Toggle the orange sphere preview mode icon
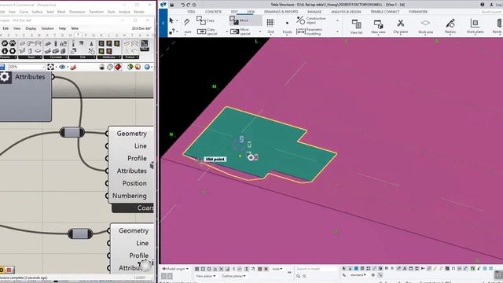503x283 pixels. (138, 67)
